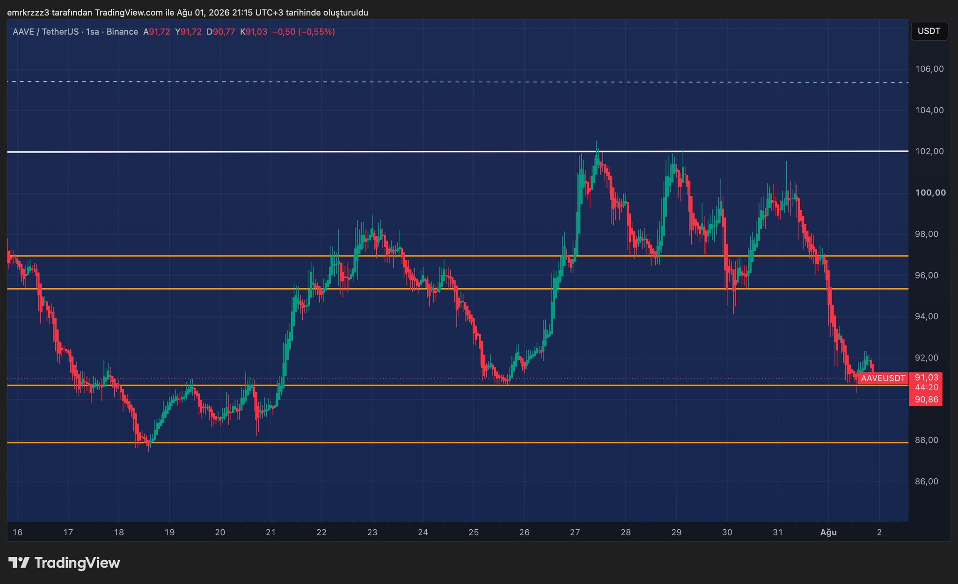This screenshot has height=584, width=958.
Task: Click the 96,00 price axis label
Action: (927, 275)
